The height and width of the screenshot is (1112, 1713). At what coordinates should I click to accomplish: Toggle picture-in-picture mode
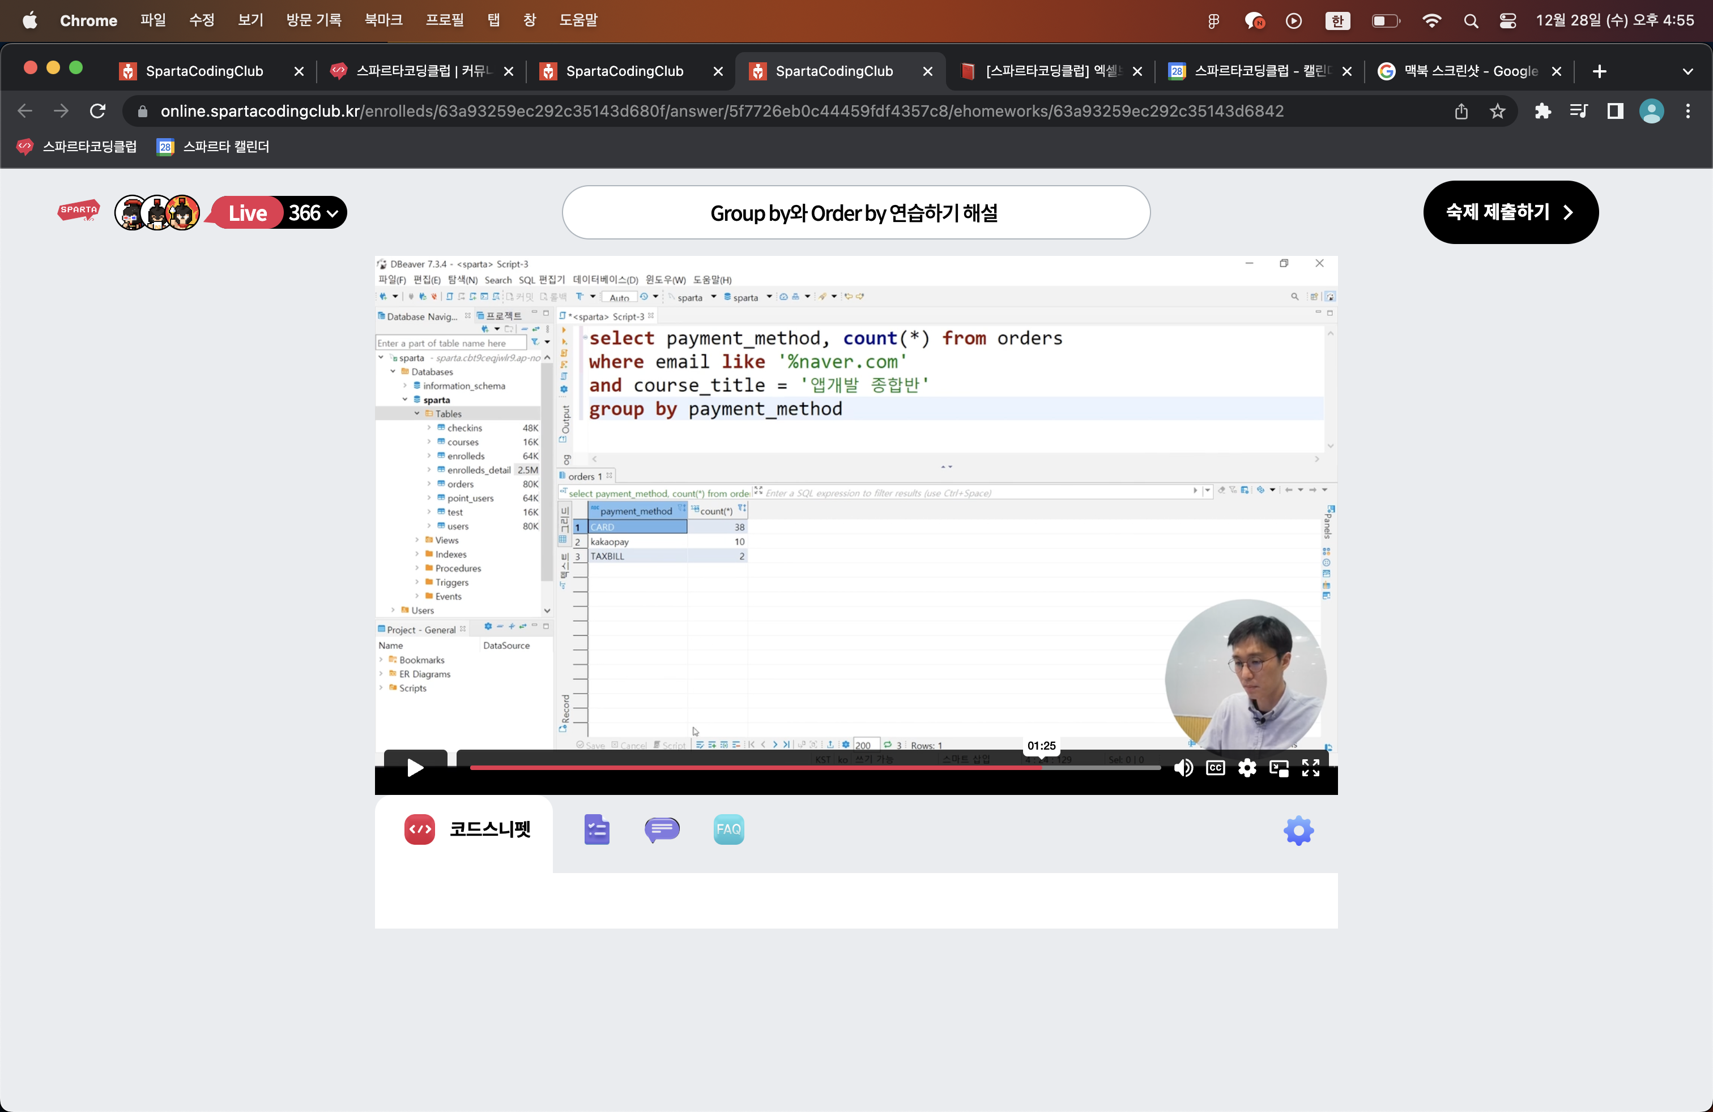[x=1279, y=768]
